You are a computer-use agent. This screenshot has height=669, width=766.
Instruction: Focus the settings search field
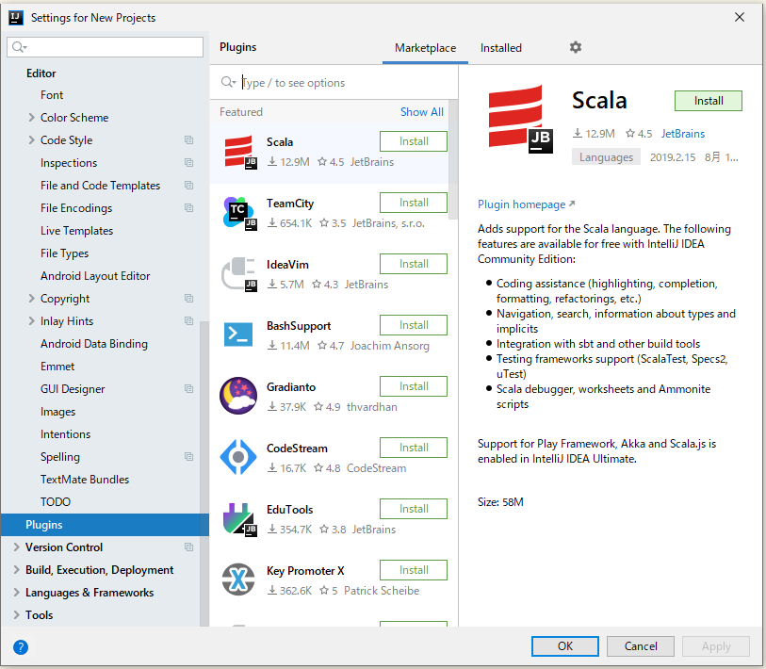pos(105,47)
